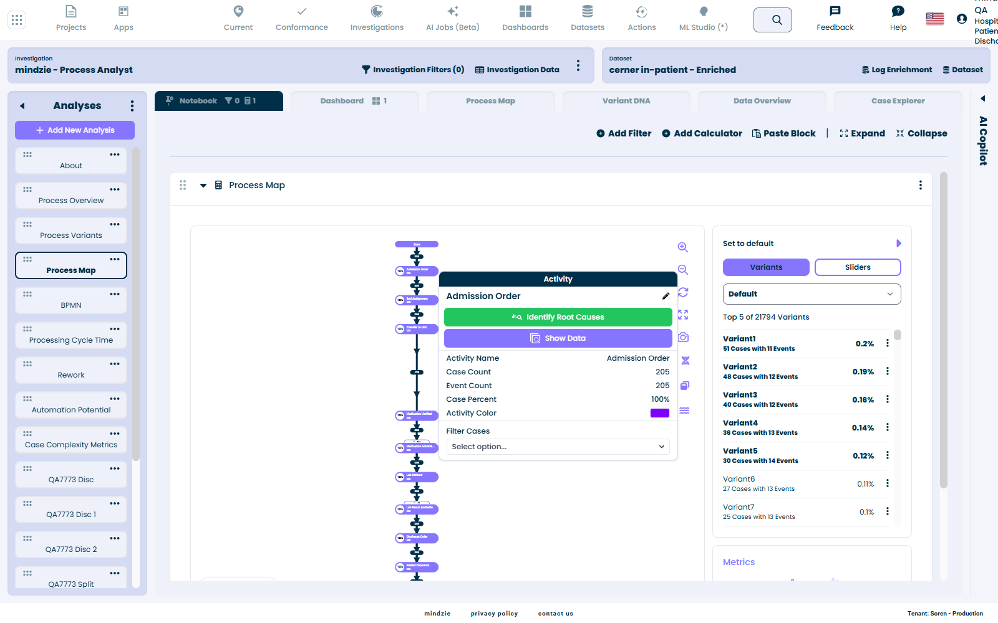
Task: Open the app launcher grid icon
Action: (x=17, y=20)
